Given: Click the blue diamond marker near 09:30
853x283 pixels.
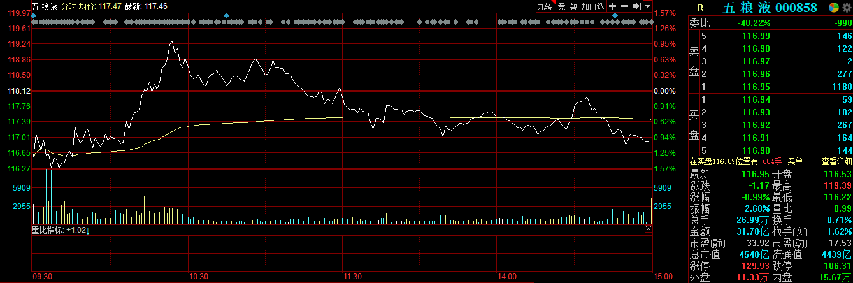Looking at the screenshot, I should pos(33,15).
